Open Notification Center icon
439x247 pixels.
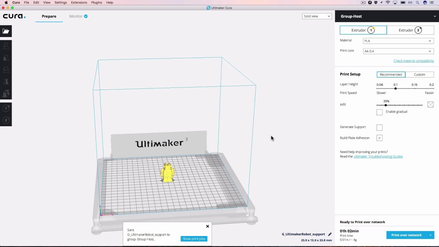click(432, 2)
